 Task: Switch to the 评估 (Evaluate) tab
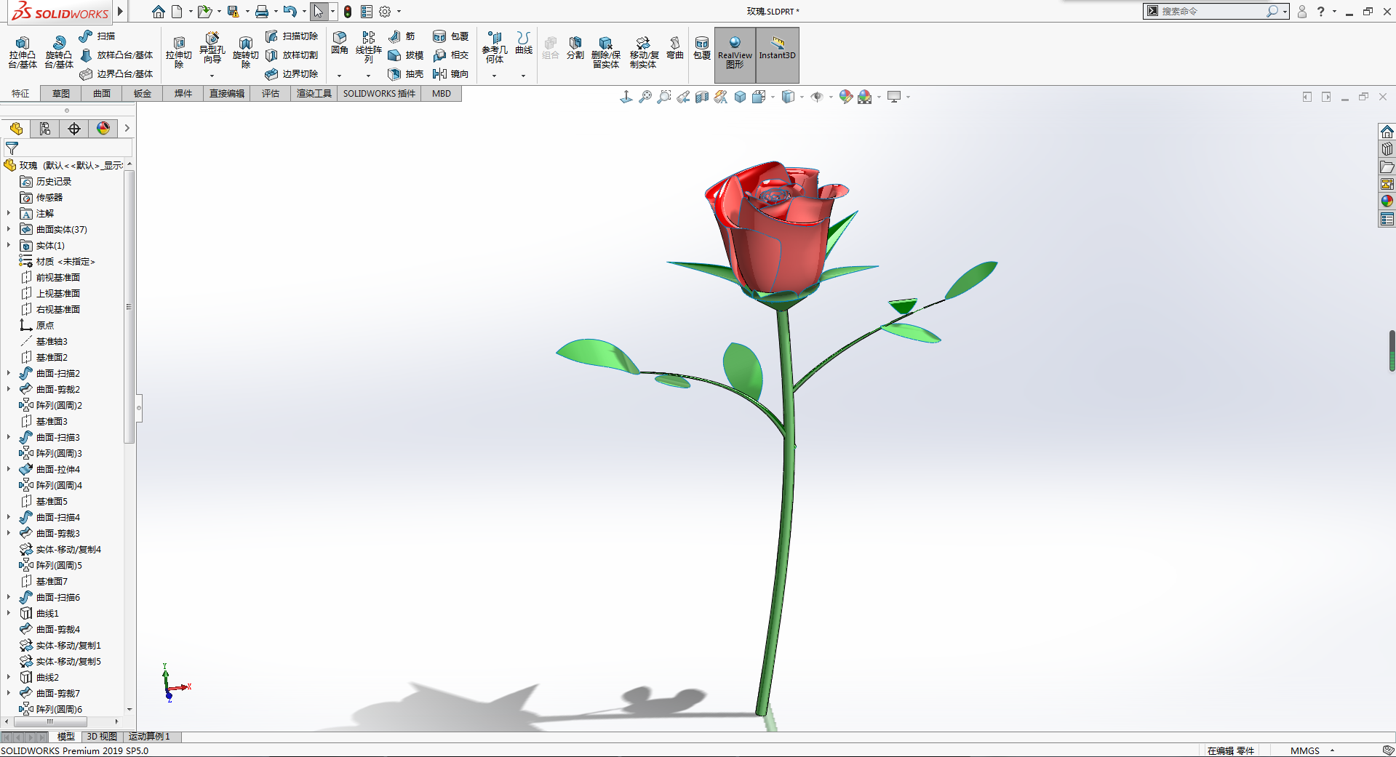click(271, 94)
